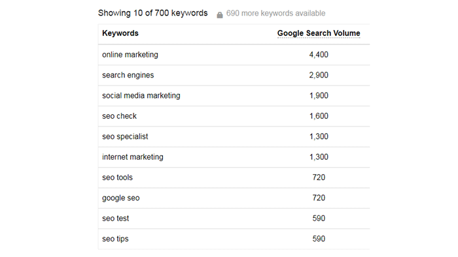
Task: Click the Keywords column header
Action: click(x=120, y=33)
